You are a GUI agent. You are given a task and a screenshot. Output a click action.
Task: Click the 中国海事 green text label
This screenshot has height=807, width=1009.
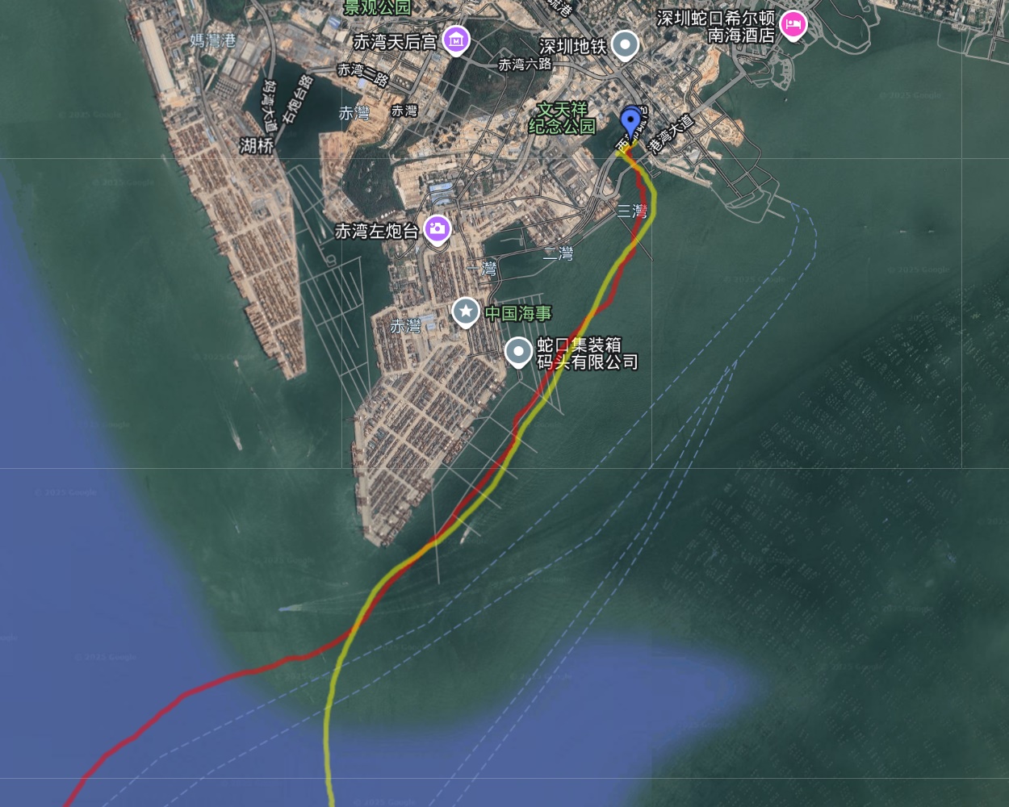tap(518, 313)
